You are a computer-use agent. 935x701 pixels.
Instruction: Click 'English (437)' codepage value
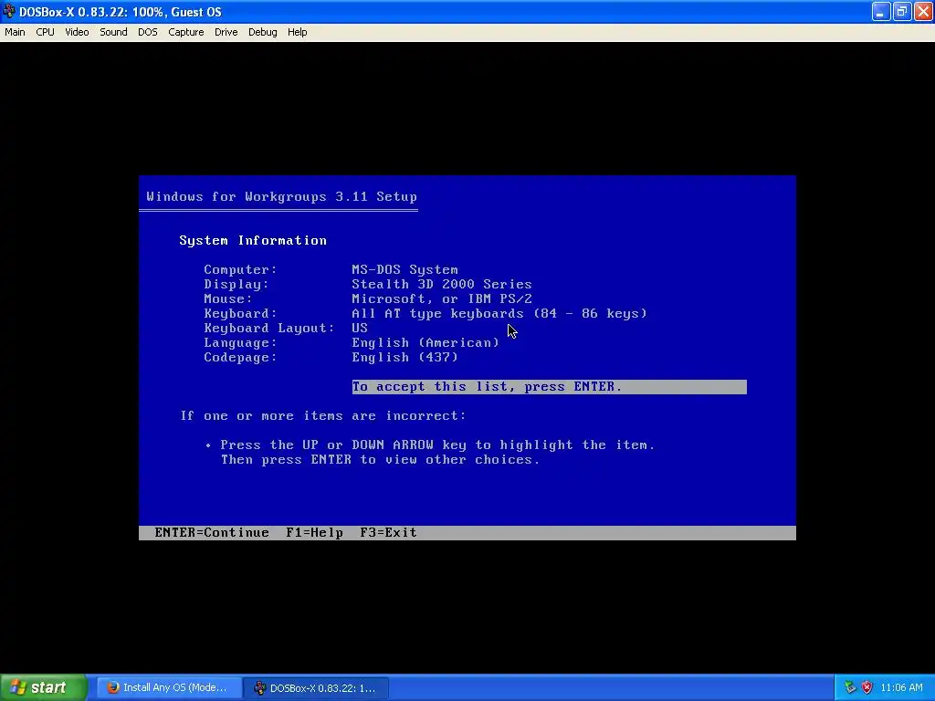404,357
